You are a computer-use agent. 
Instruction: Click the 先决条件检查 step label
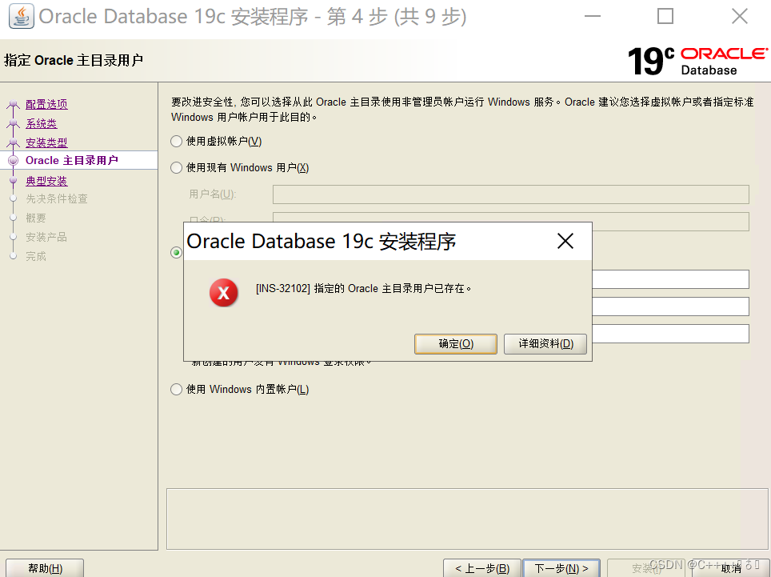click(x=57, y=198)
